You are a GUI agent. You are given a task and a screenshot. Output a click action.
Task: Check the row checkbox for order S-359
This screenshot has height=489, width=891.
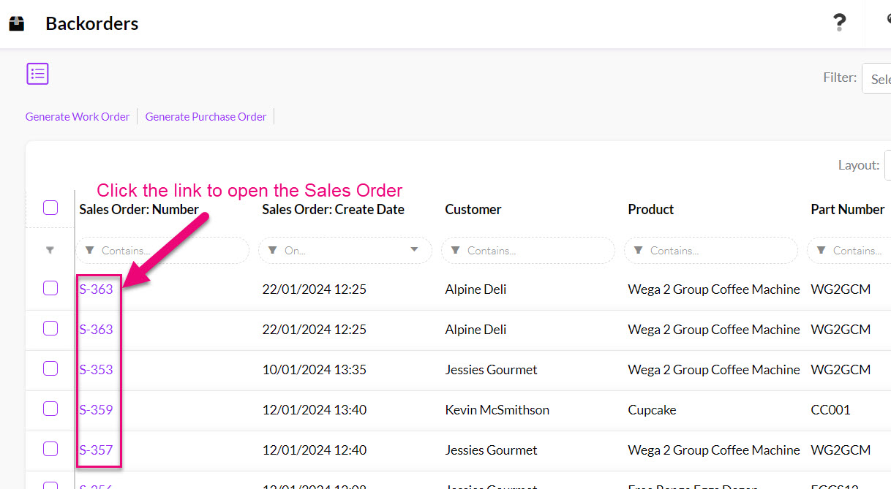click(50, 409)
